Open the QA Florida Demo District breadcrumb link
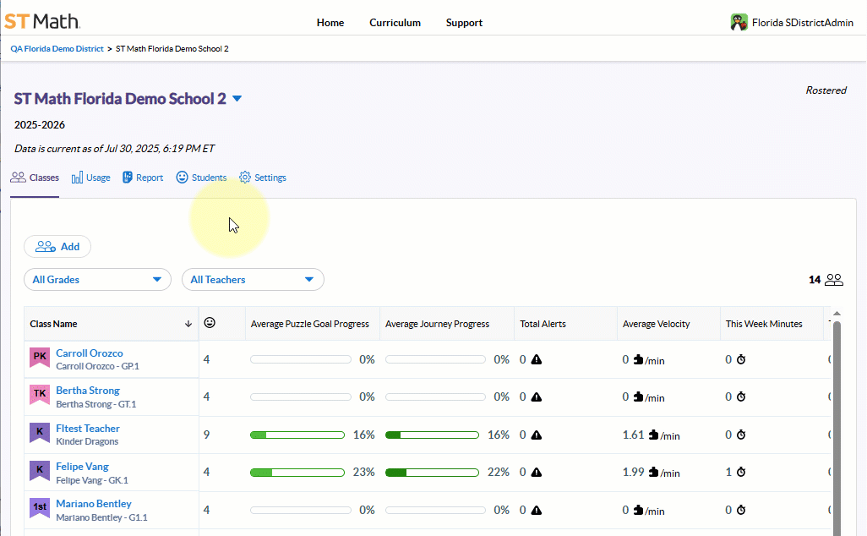Viewport: 867px width, 536px height. pos(56,48)
